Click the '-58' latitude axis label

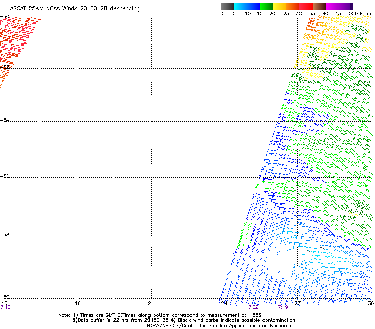coord(5,235)
